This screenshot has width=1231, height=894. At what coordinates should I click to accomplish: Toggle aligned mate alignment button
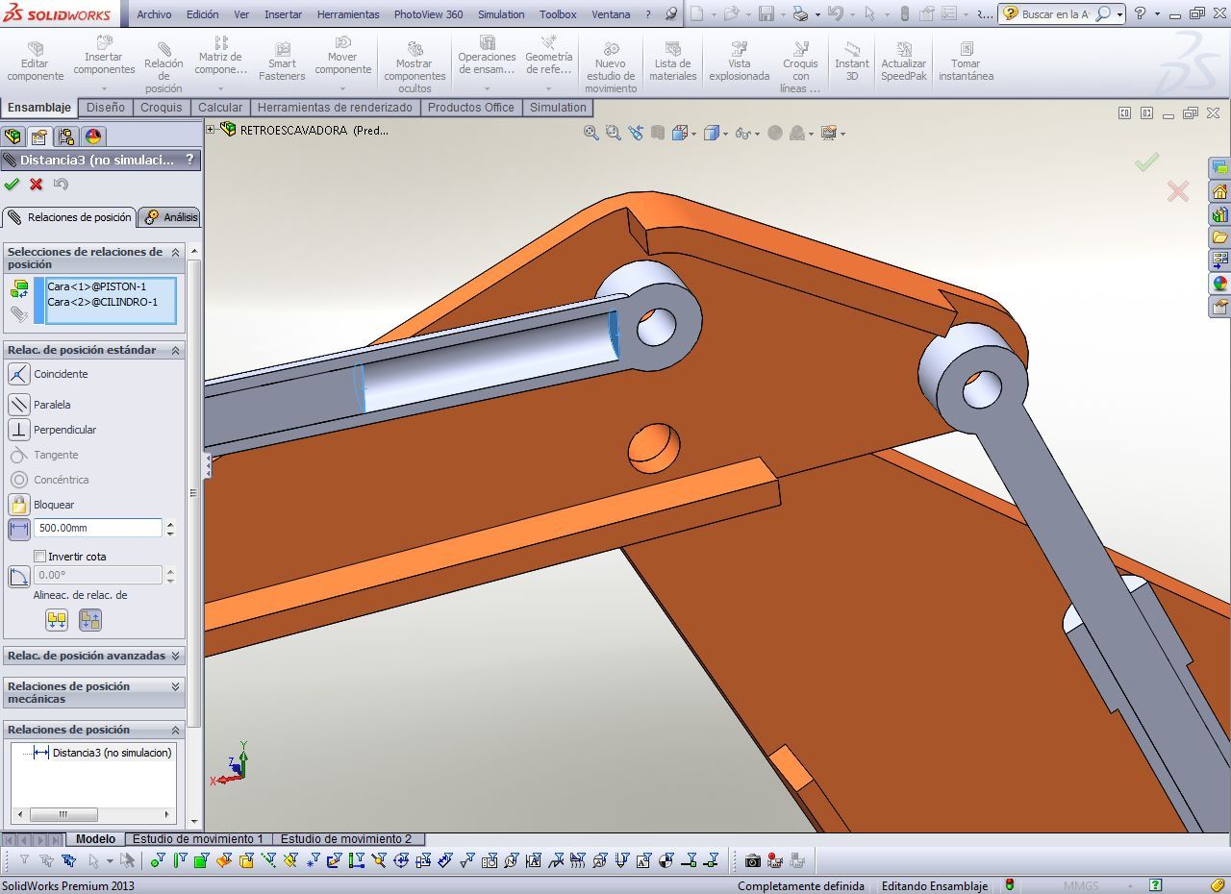point(57,620)
